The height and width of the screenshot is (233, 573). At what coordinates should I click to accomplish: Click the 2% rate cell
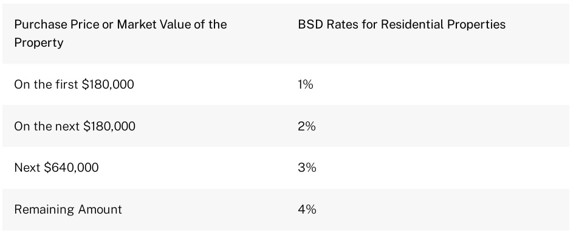(x=307, y=126)
